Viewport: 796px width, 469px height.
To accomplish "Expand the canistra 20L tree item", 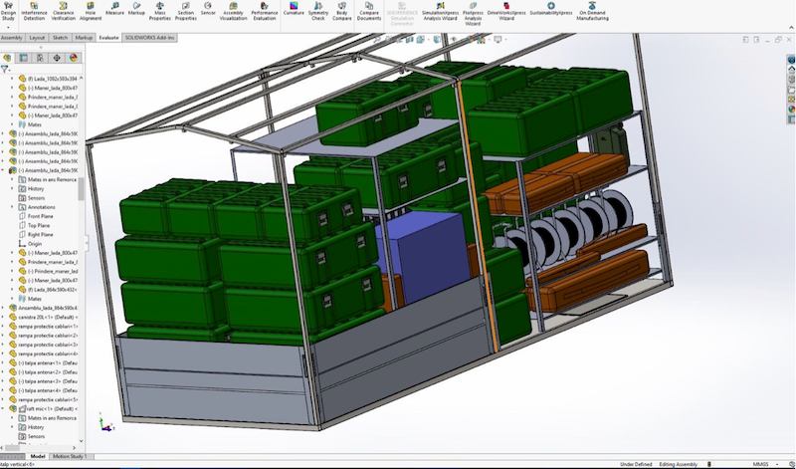I will point(13,318).
